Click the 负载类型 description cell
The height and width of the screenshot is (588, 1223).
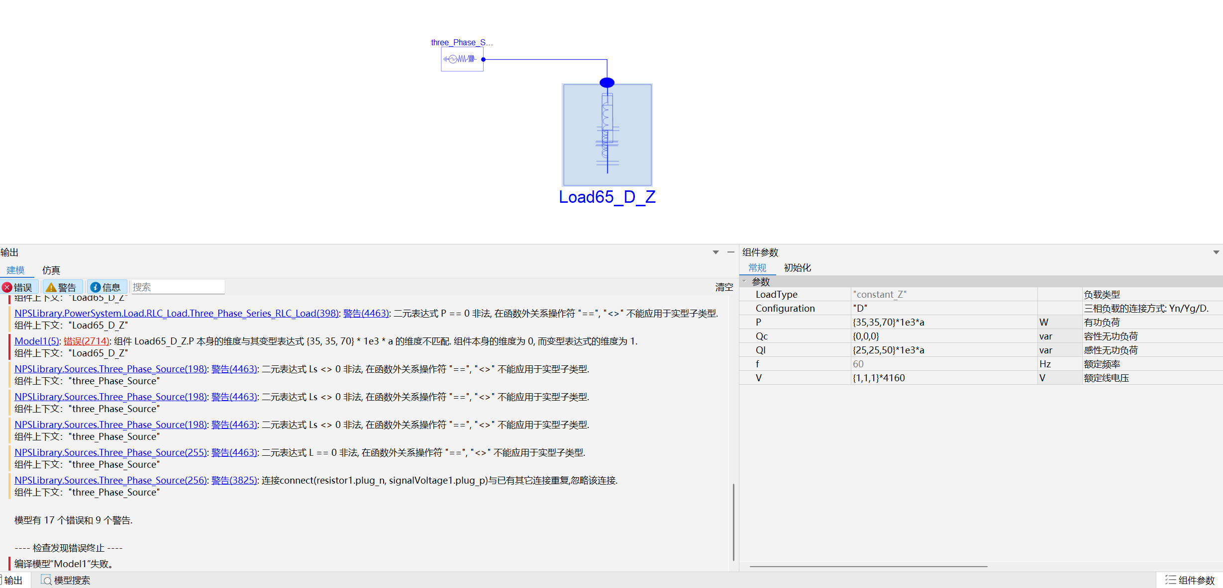pos(1152,294)
